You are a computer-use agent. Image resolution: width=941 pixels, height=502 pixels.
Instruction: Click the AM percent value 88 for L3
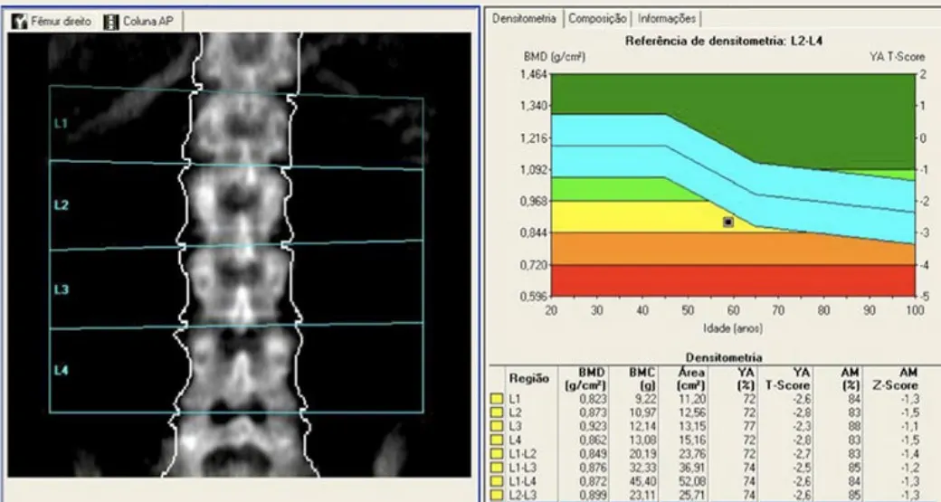tap(854, 426)
